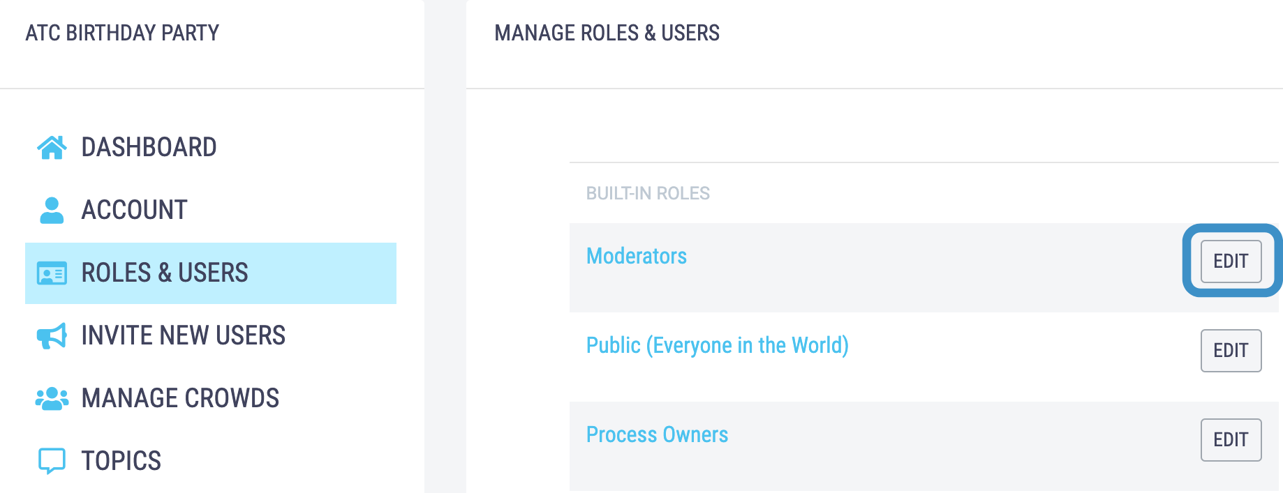Click the ATC BIRTHDAY PARTY title
The height and width of the screenshot is (493, 1283).
(122, 33)
